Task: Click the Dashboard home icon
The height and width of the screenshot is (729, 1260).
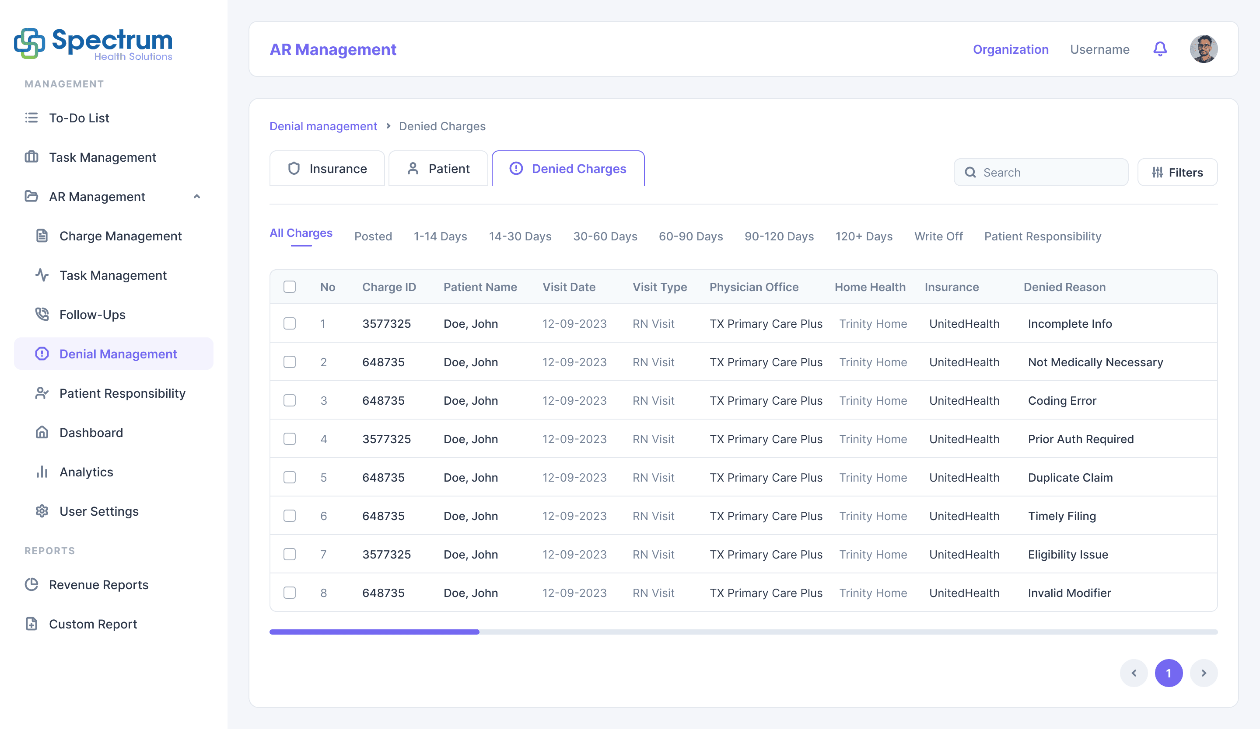Action: pos(42,432)
